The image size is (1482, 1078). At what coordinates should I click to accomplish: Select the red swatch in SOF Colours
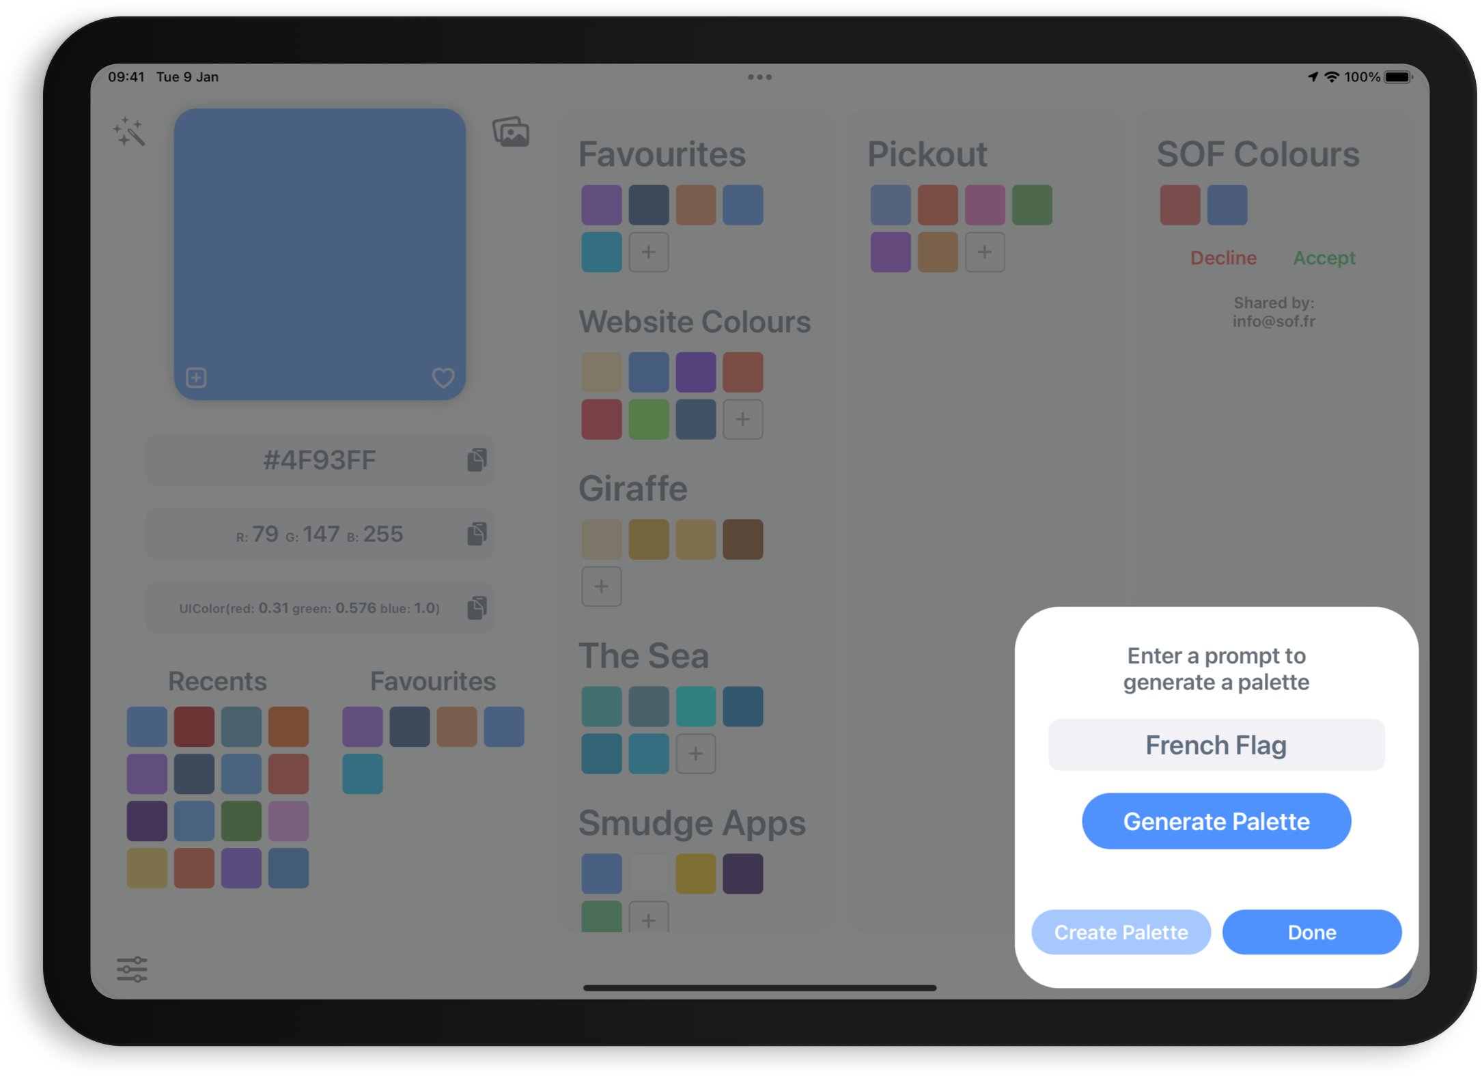pos(1180,205)
